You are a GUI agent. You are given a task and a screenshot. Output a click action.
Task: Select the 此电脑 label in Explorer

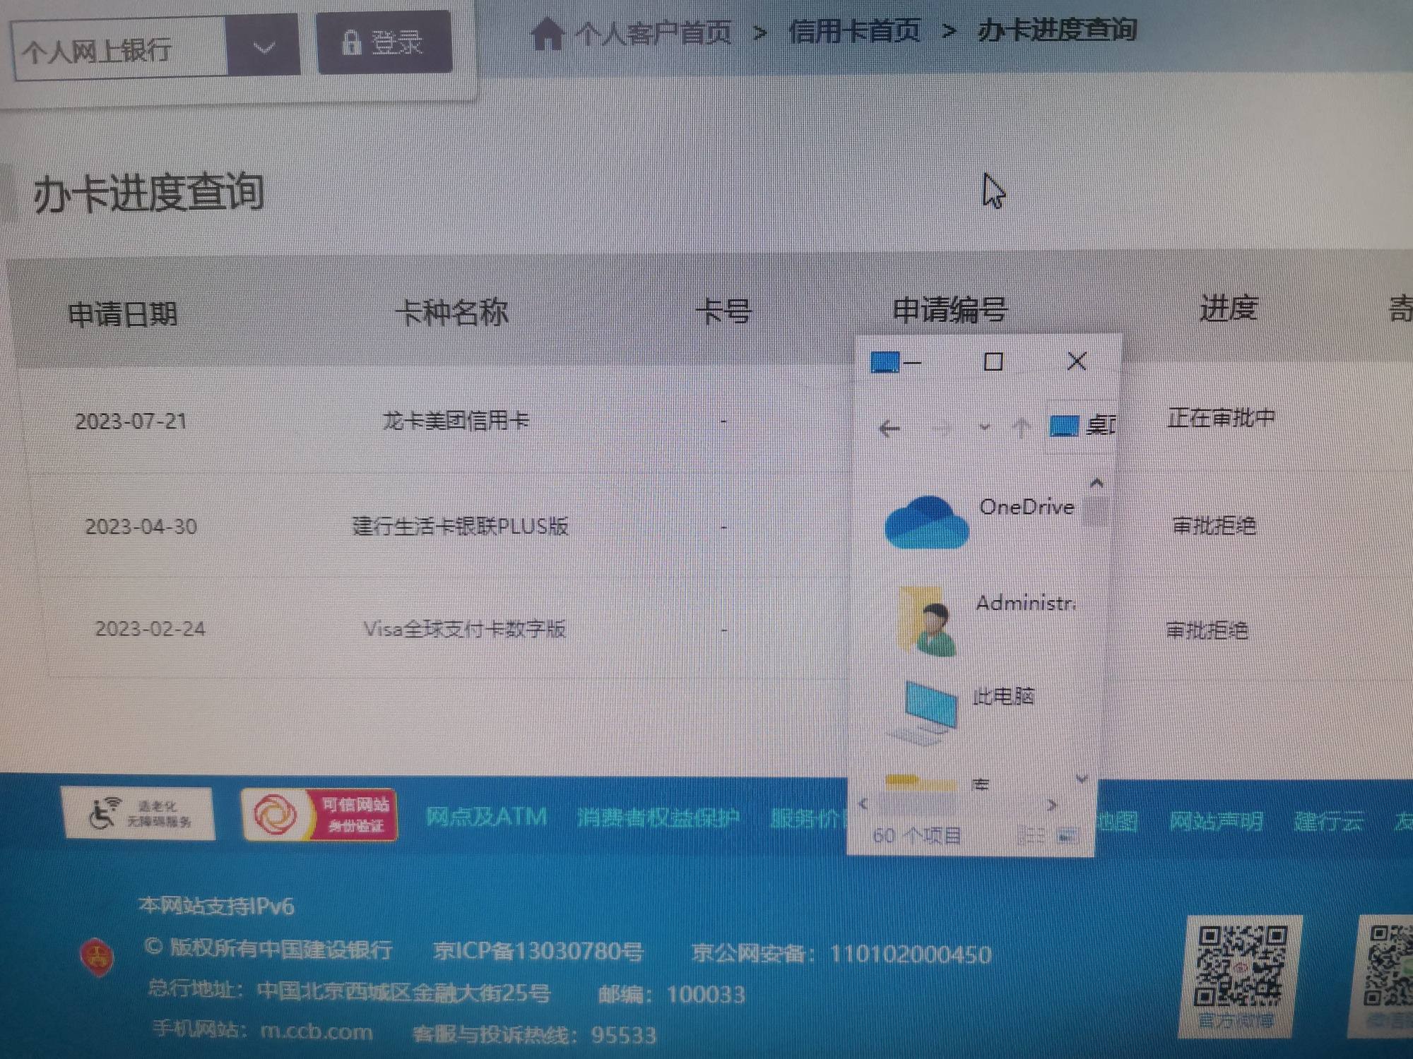pyautogui.click(x=1003, y=697)
